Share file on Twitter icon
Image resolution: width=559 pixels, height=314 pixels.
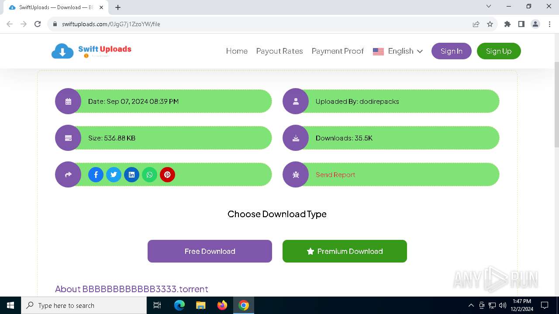click(114, 175)
